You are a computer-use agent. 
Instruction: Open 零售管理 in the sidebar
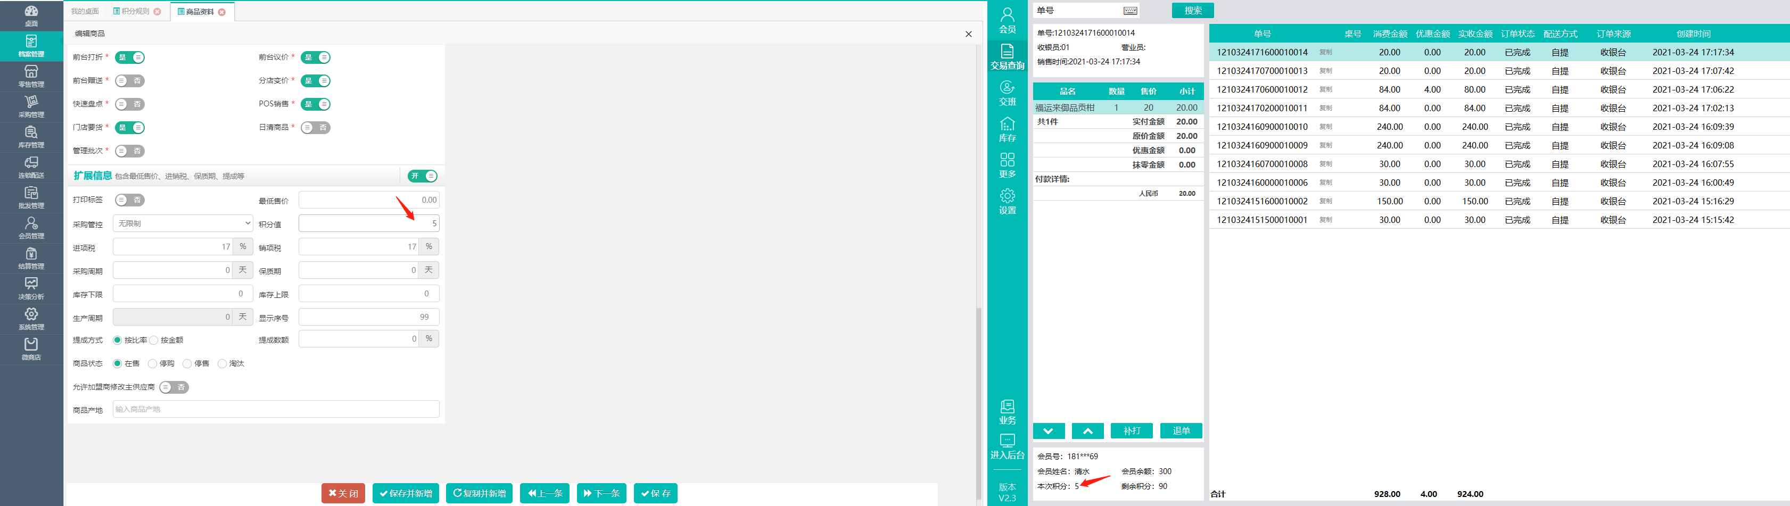(x=31, y=77)
